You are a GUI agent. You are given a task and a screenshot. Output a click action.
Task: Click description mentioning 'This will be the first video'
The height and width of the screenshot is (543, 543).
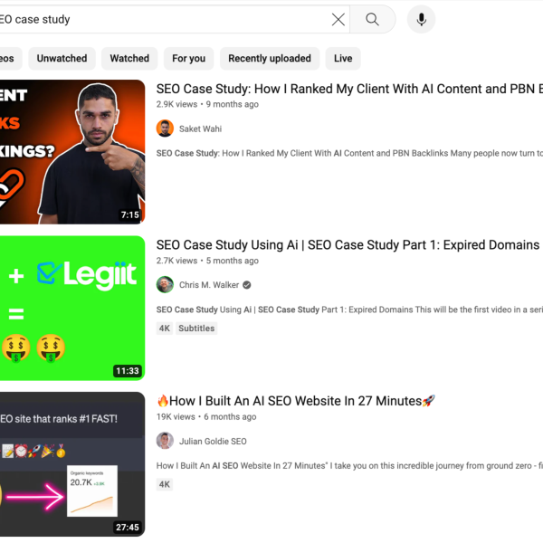point(349,310)
